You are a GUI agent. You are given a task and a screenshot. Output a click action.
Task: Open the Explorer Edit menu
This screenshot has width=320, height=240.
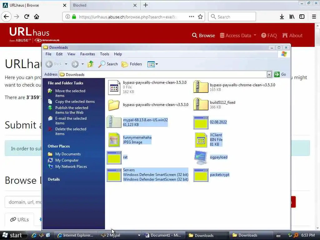coord(59,54)
